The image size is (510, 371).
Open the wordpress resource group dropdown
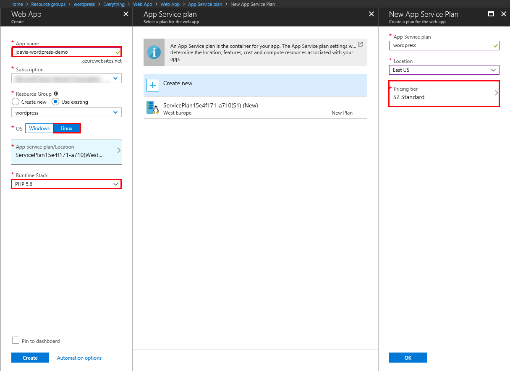(66, 112)
